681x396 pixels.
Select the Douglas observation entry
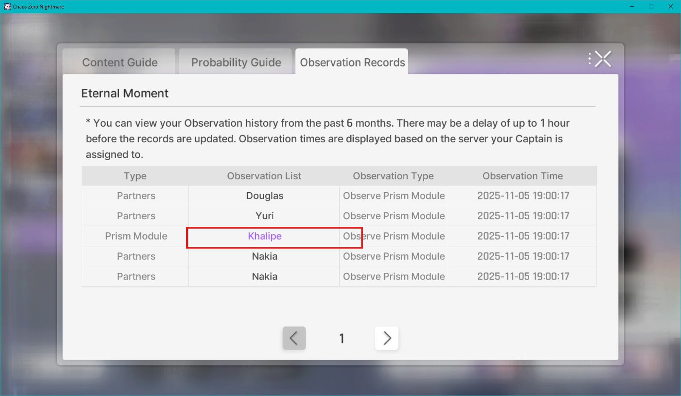coord(264,196)
